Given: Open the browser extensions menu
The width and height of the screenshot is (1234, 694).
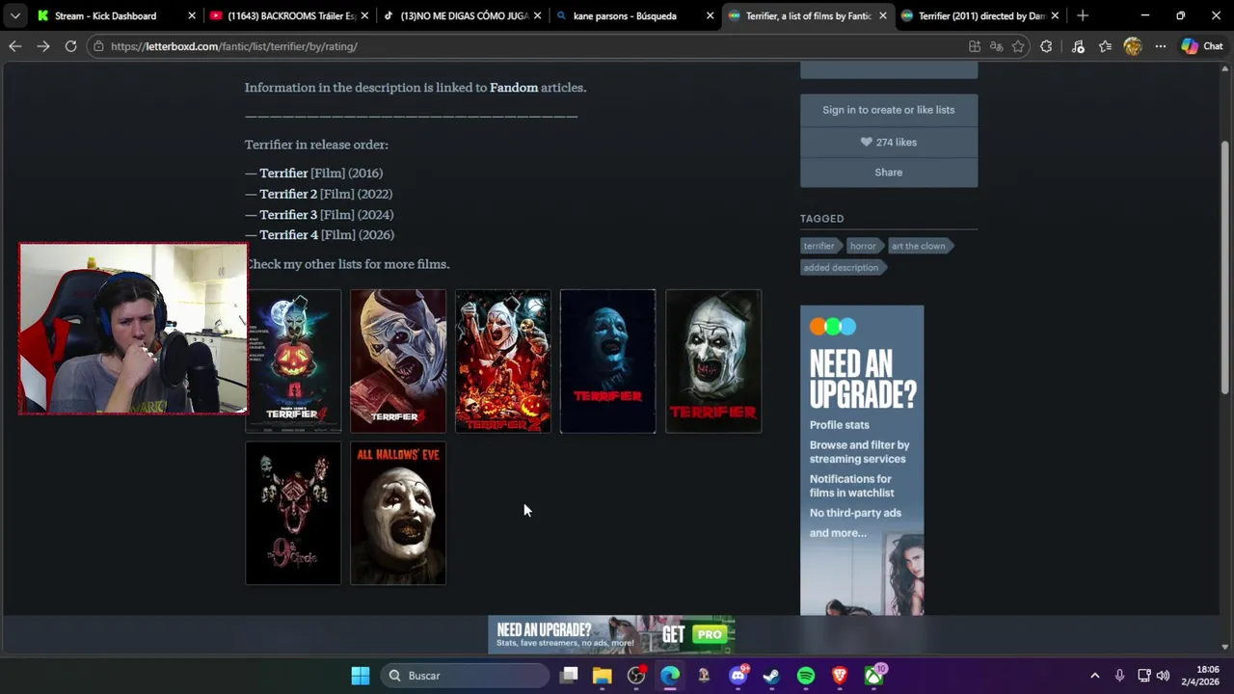Looking at the screenshot, I should tap(1046, 46).
